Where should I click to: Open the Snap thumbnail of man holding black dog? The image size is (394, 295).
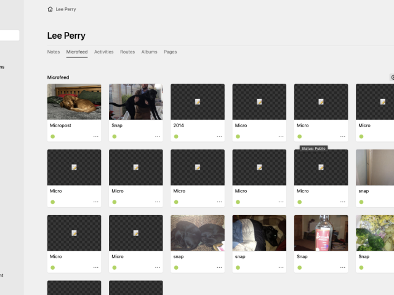tap(136, 101)
